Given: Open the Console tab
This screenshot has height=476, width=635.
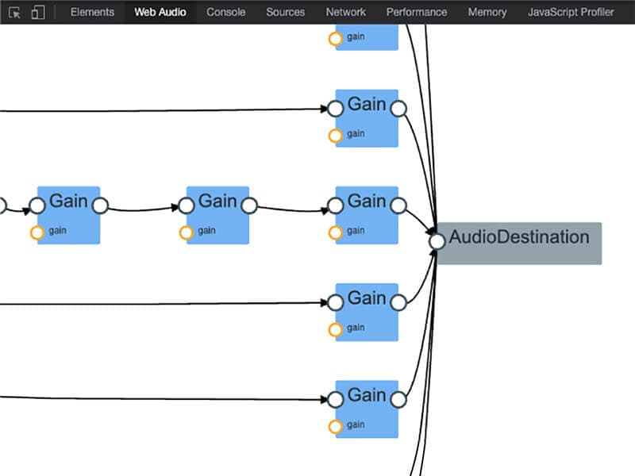Looking at the screenshot, I should pyautogui.click(x=225, y=12).
